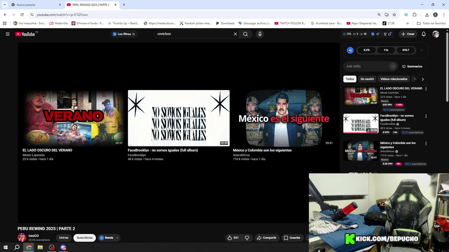Clear the search box text
This screenshot has width=449, height=252.
[x=235, y=34]
